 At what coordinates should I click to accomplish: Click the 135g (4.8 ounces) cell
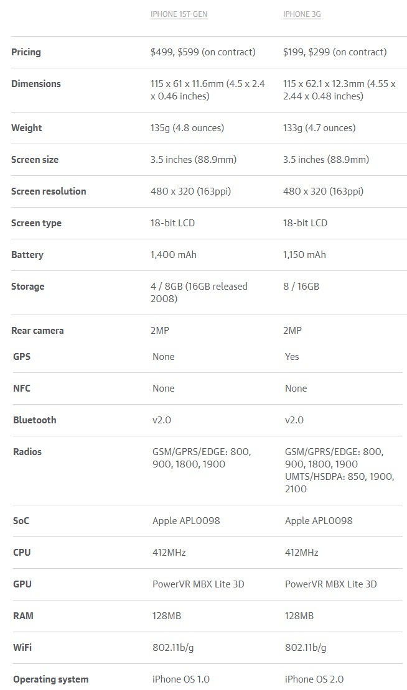(x=187, y=128)
